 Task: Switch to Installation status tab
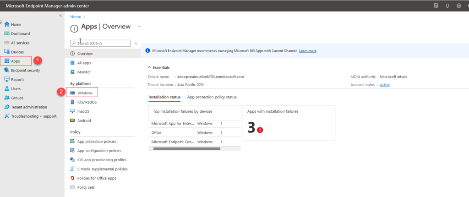pyautogui.click(x=164, y=97)
